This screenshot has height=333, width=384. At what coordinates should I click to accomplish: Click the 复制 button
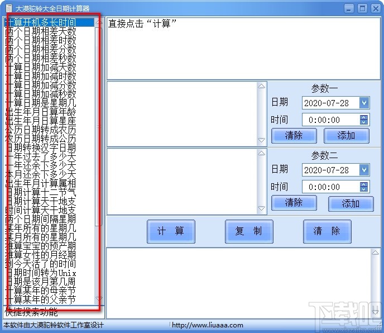coord(249,231)
